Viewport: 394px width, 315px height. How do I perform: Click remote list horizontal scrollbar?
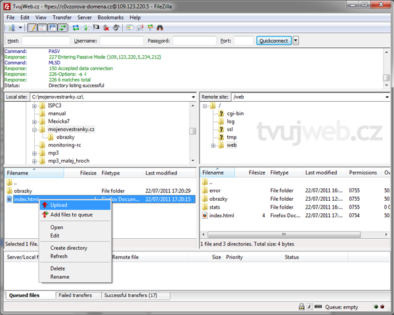[284, 235]
